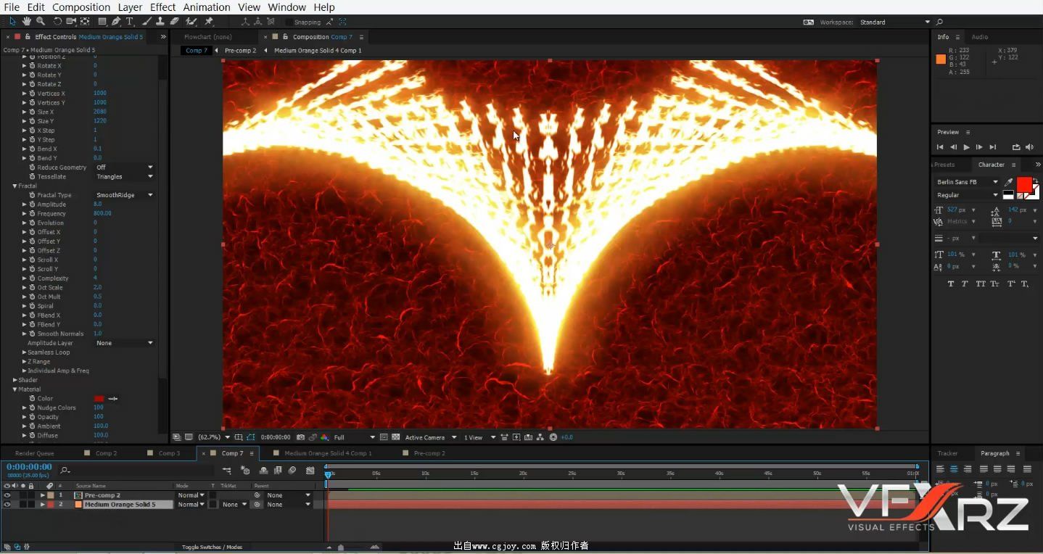The width and height of the screenshot is (1043, 554).
Task: Click the region of interest icon
Action: coord(384,437)
